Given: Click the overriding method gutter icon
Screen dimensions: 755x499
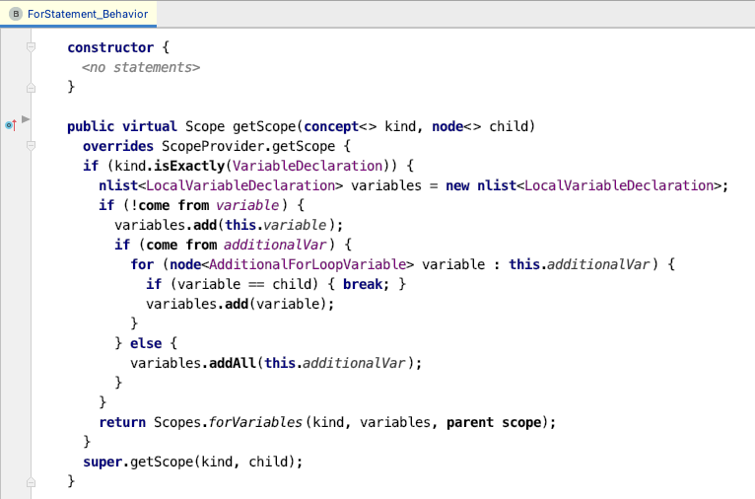Looking at the screenshot, I should (x=11, y=125).
